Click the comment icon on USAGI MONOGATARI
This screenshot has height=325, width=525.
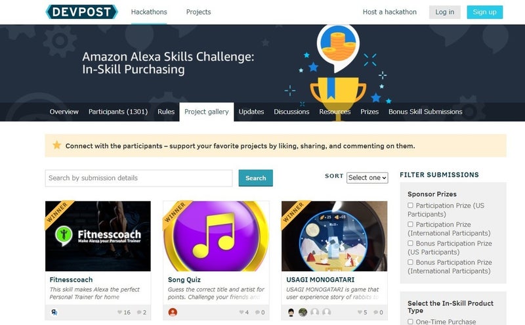pos(375,313)
